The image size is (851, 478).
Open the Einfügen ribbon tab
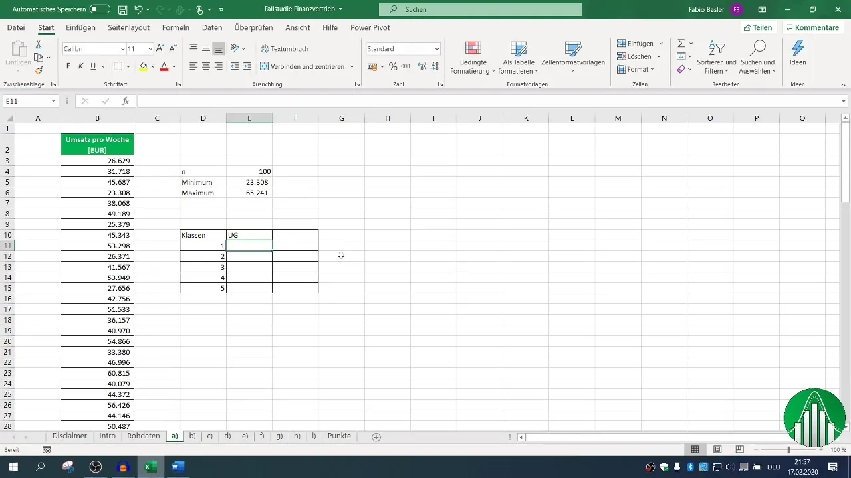pyautogui.click(x=81, y=27)
